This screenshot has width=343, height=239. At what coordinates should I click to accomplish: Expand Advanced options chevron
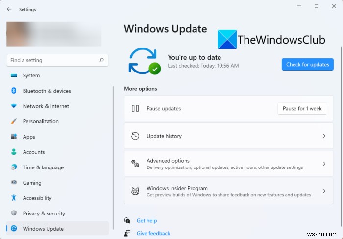click(324, 164)
